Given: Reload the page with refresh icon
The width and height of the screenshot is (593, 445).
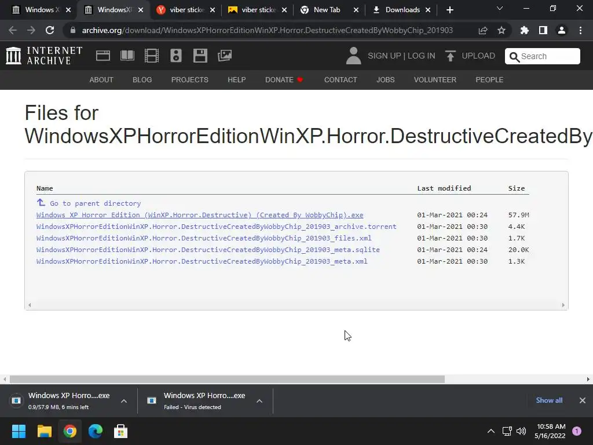Looking at the screenshot, I should click(50, 30).
